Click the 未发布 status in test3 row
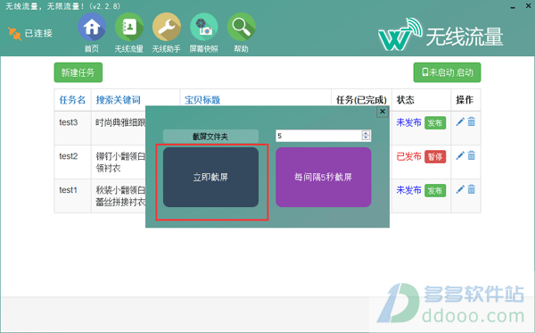Viewport: 535px width, 333px height. point(408,122)
